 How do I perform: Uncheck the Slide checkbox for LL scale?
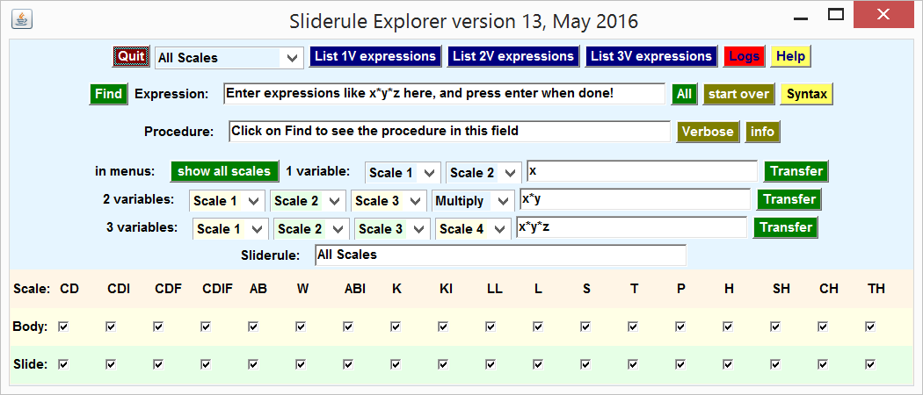point(490,363)
